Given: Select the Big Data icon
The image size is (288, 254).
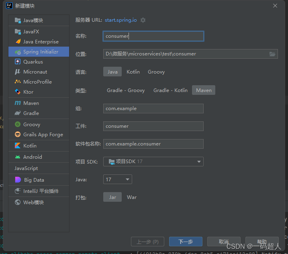Looking at the screenshot, I should tap(18, 180).
